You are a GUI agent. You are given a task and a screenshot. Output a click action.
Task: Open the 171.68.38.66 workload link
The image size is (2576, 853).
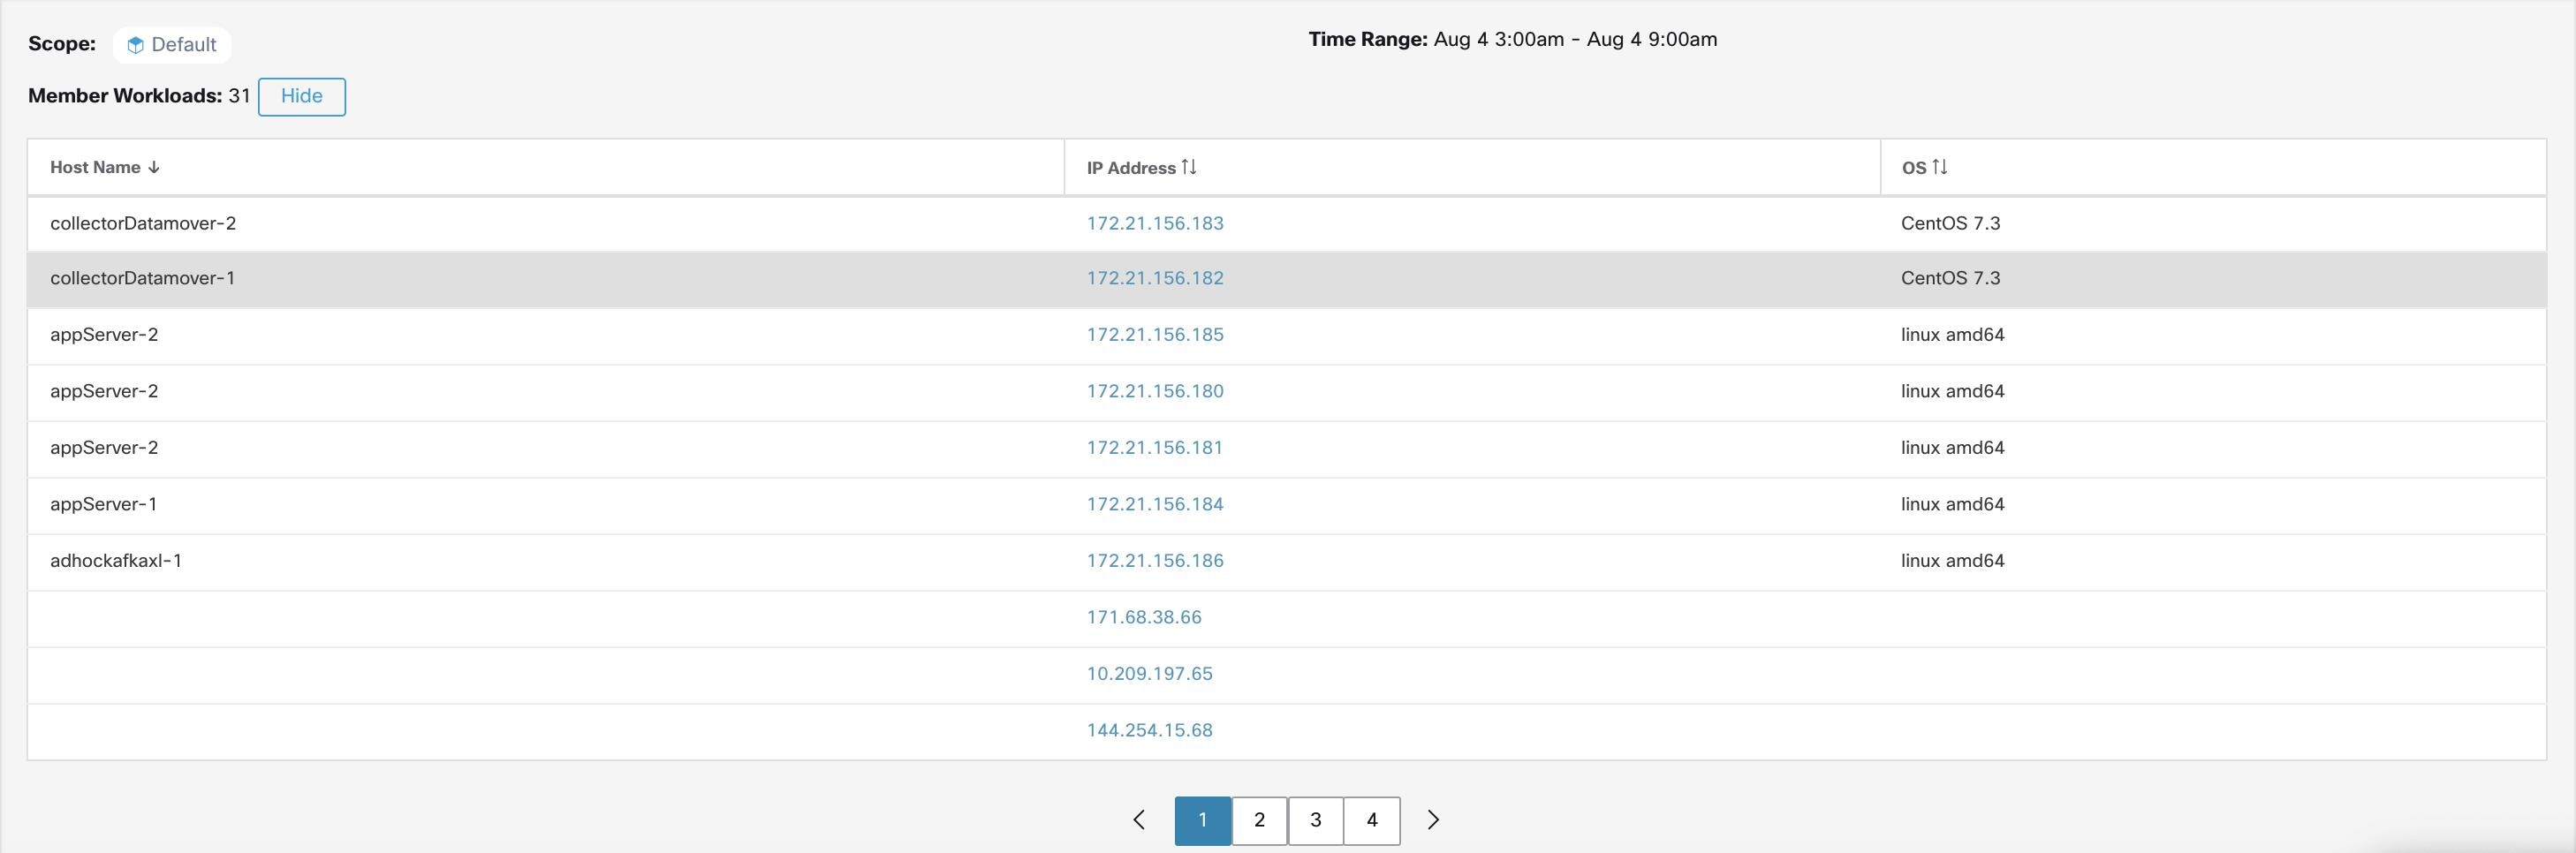pyautogui.click(x=1144, y=617)
